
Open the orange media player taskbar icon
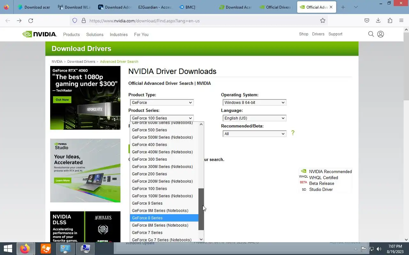[46, 248]
